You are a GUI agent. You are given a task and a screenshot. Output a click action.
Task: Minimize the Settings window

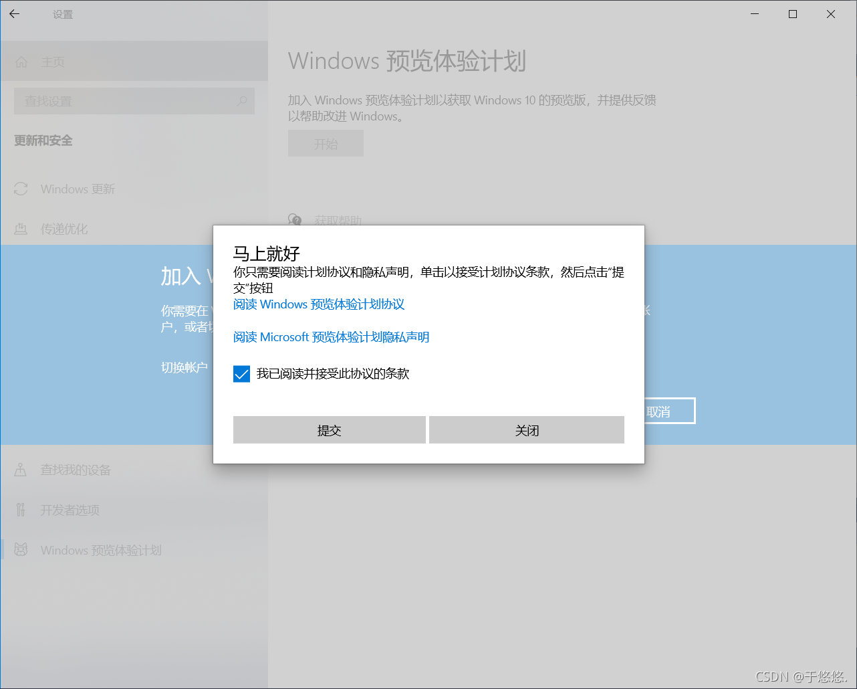755,14
